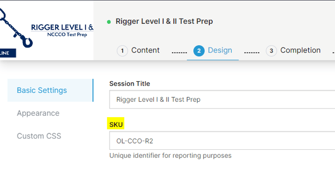Select the Design step label

click(x=220, y=50)
